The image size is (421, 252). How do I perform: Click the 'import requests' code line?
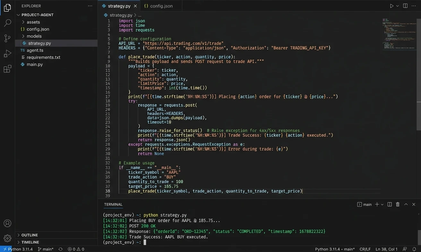pyautogui.click(x=136, y=30)
